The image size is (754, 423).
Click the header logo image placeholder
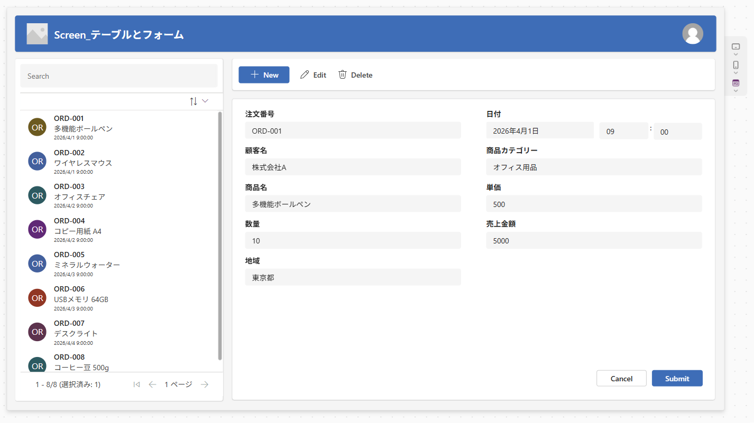coord(37,34)
